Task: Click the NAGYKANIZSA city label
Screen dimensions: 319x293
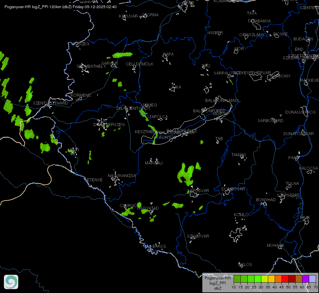Action: [122, 176]
